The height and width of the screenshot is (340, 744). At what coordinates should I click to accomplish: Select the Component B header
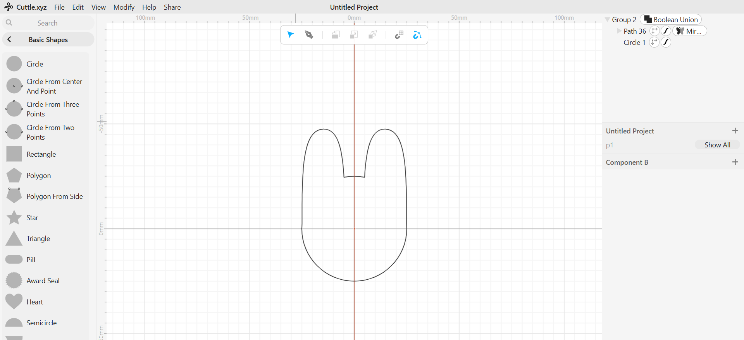(x=627, y=162)
